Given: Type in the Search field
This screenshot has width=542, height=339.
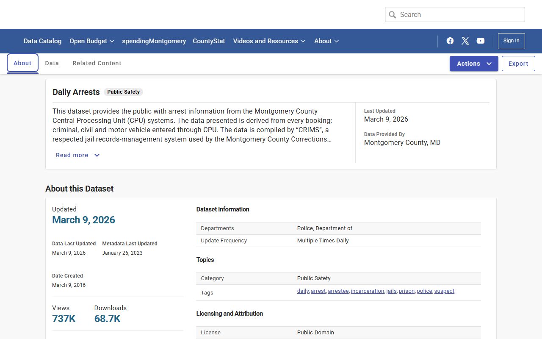Looking at the screenshot, I should 459,14.
